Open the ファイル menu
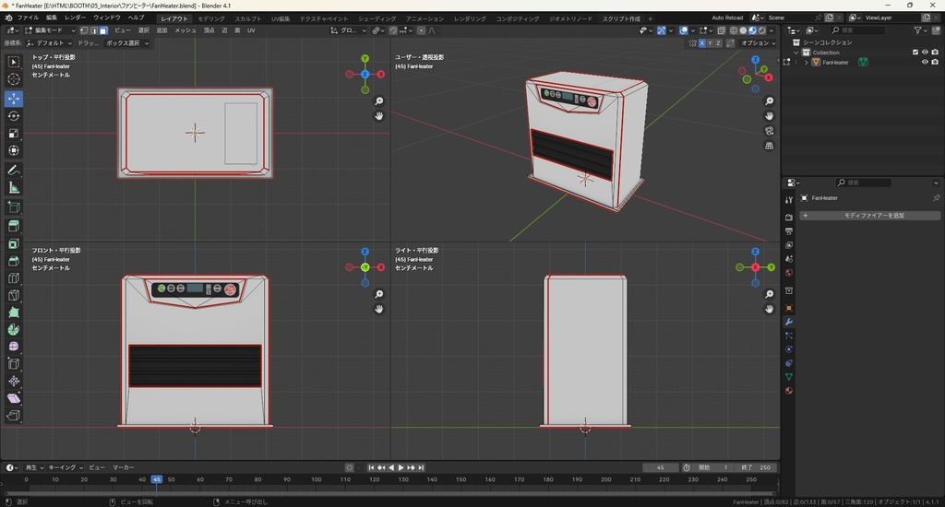The width and height of the screenshot is (945, 507). pyautogui.click(x=29, y=18)
